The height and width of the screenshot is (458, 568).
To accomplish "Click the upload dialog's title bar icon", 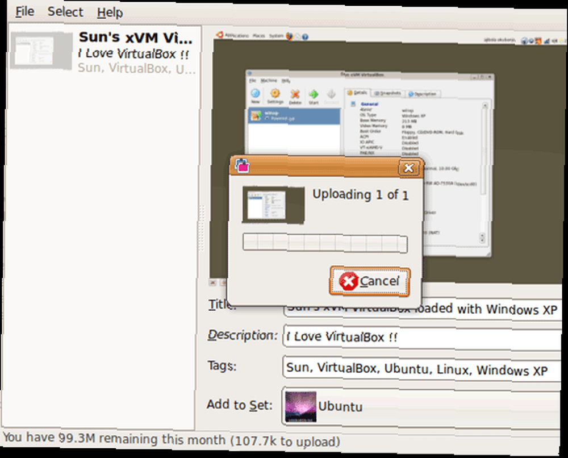I will (x=242, y=165).
